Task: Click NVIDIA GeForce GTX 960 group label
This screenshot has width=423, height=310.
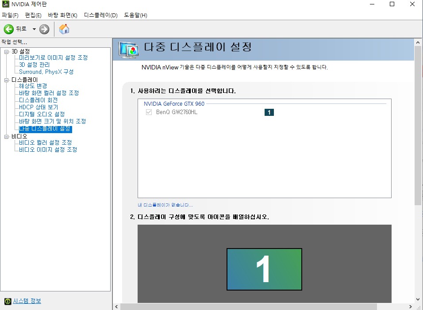Action: click(174, 104)
